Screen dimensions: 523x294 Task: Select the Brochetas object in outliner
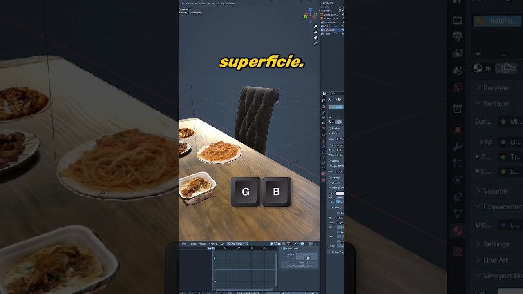pos(330,22)
